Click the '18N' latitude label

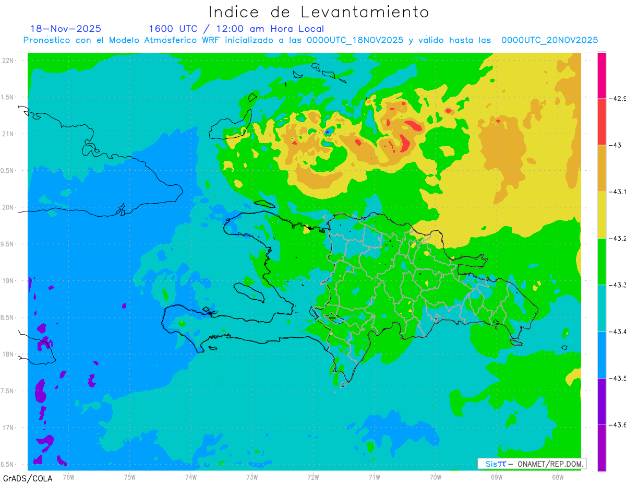(x=8, y=354)
